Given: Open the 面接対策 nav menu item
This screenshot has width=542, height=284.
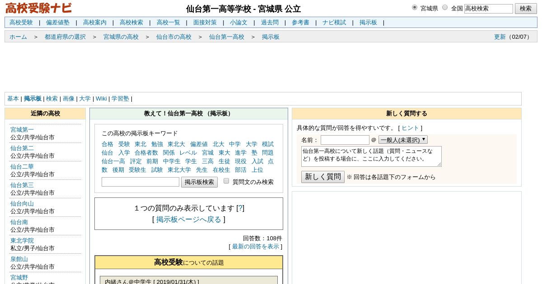Looking at the screenshot, I should [x=205, y=23].
